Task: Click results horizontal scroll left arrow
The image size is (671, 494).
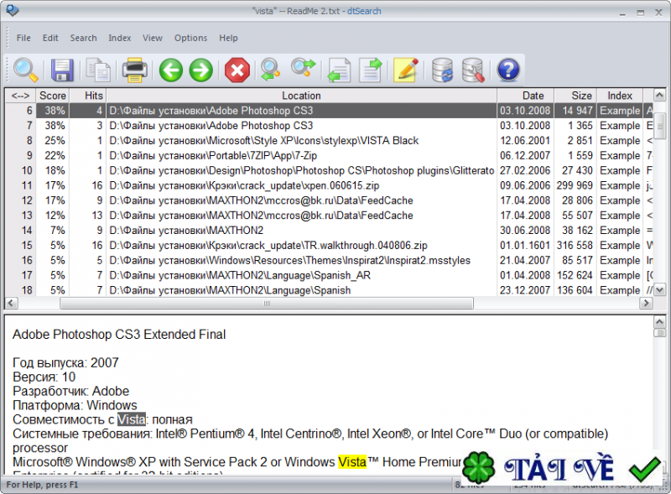Action: 11,303
